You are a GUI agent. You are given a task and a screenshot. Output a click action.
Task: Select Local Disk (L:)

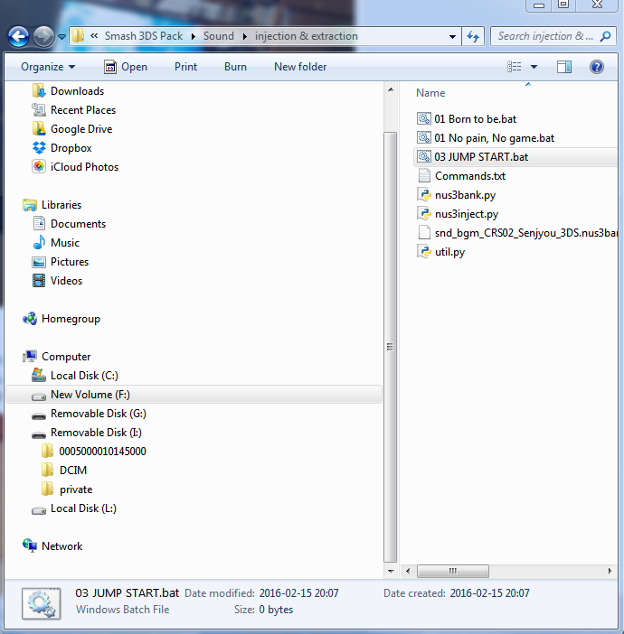point(74,508)
